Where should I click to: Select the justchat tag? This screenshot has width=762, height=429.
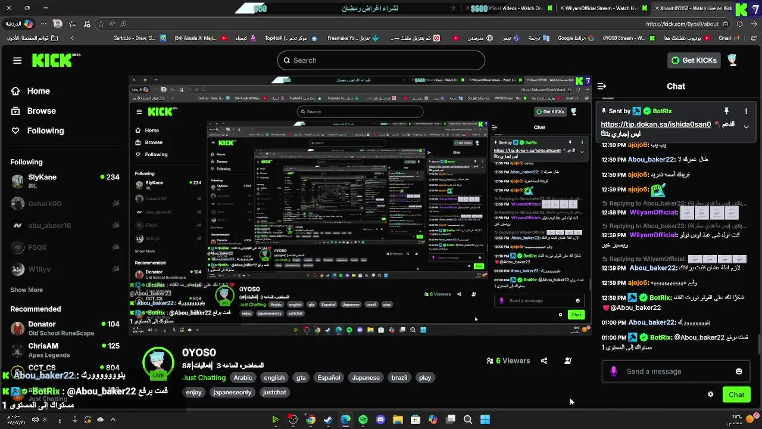[274, 393]
